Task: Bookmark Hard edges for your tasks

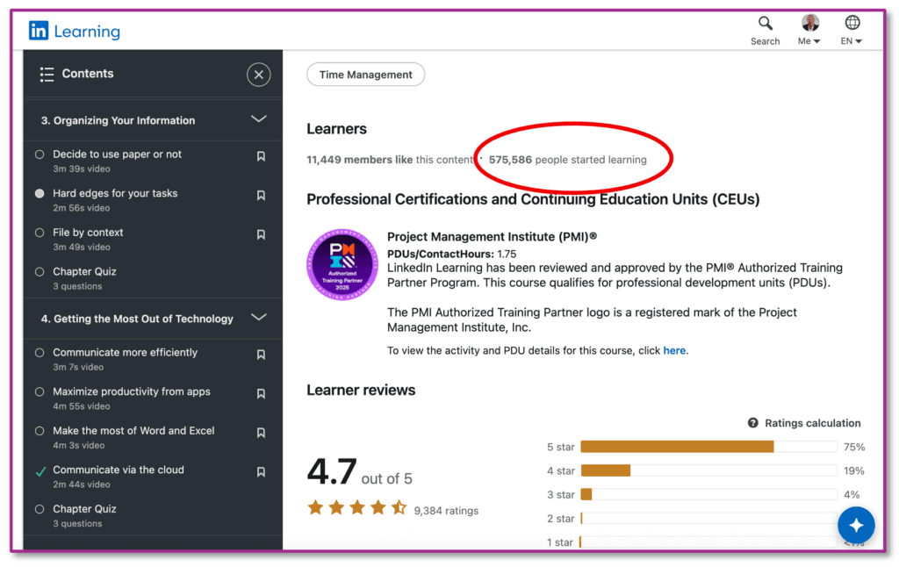Action: click(261, 196)
